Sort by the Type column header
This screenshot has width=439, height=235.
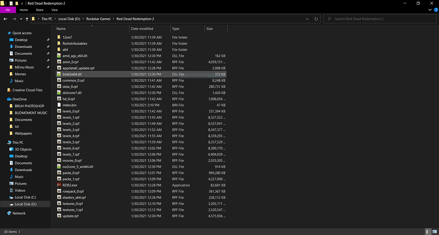[187, 28]
